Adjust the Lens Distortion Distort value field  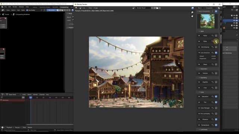click(x=208, y=56)
